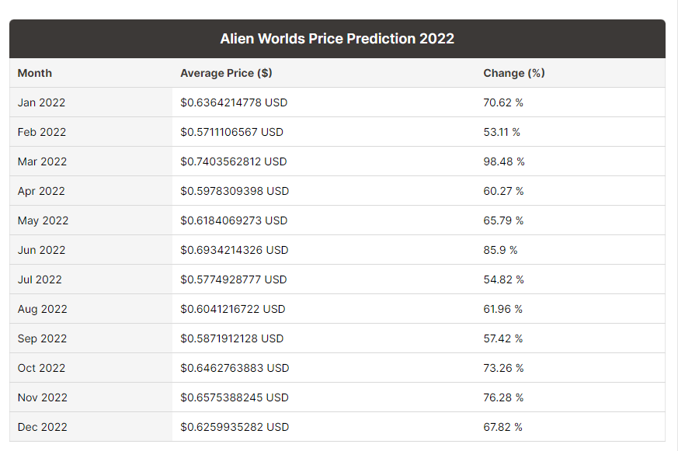Image resolution: width=678 pixels, height=451 pixels.
Task: Click the Aug 2022 price $0.6041216722 USD
Action: pyautogui.click(x=233, y=309)
